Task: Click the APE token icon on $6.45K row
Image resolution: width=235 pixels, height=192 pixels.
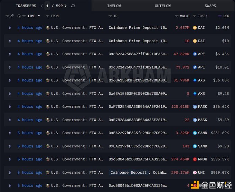Action: 195,54
